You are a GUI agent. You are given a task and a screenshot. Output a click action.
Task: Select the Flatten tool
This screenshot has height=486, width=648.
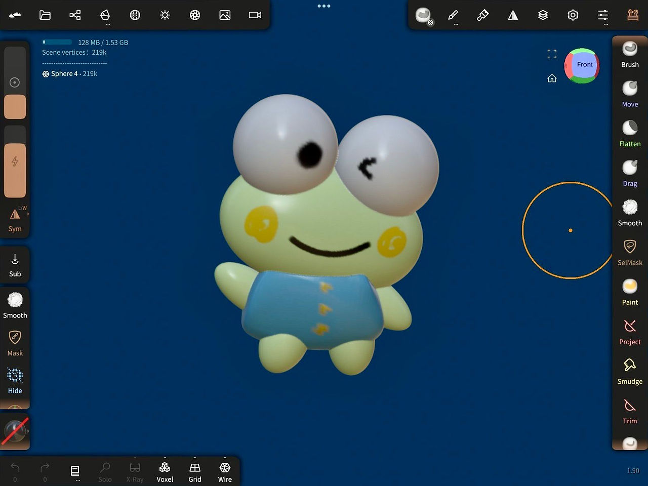pos(630,134)
